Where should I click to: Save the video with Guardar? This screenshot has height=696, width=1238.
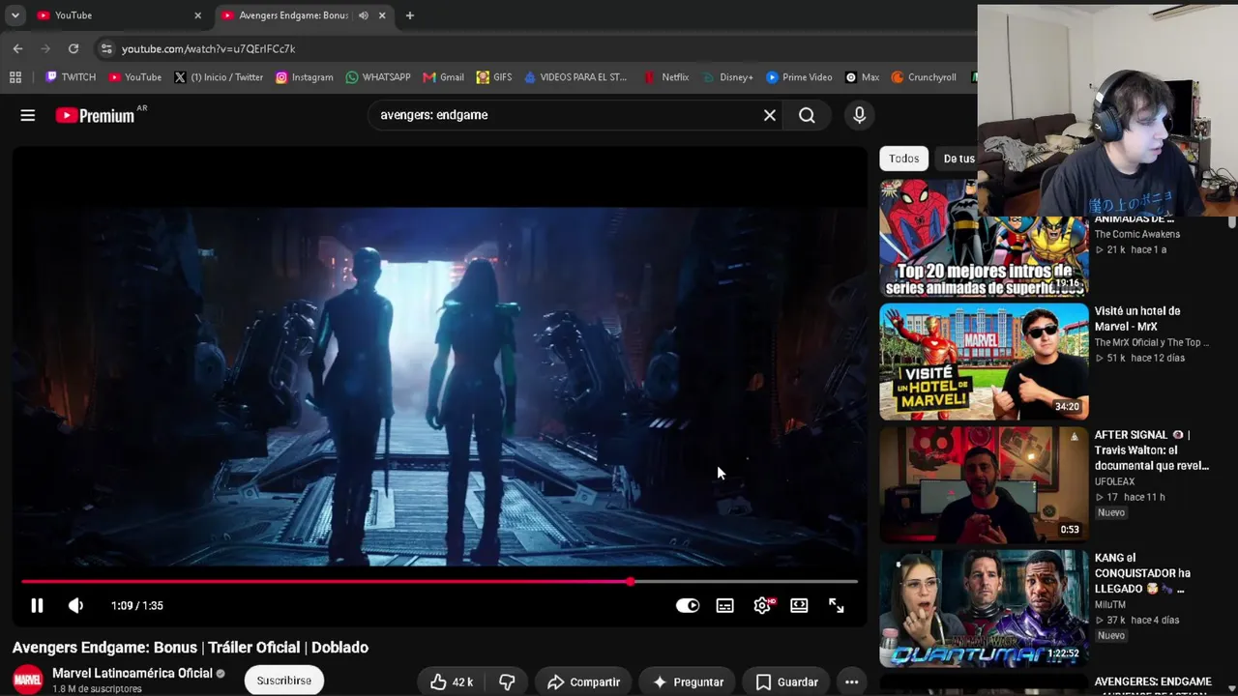(x=787, y=681)
